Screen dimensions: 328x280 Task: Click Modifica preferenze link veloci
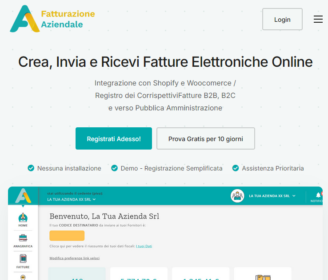[x=75, y=258]
